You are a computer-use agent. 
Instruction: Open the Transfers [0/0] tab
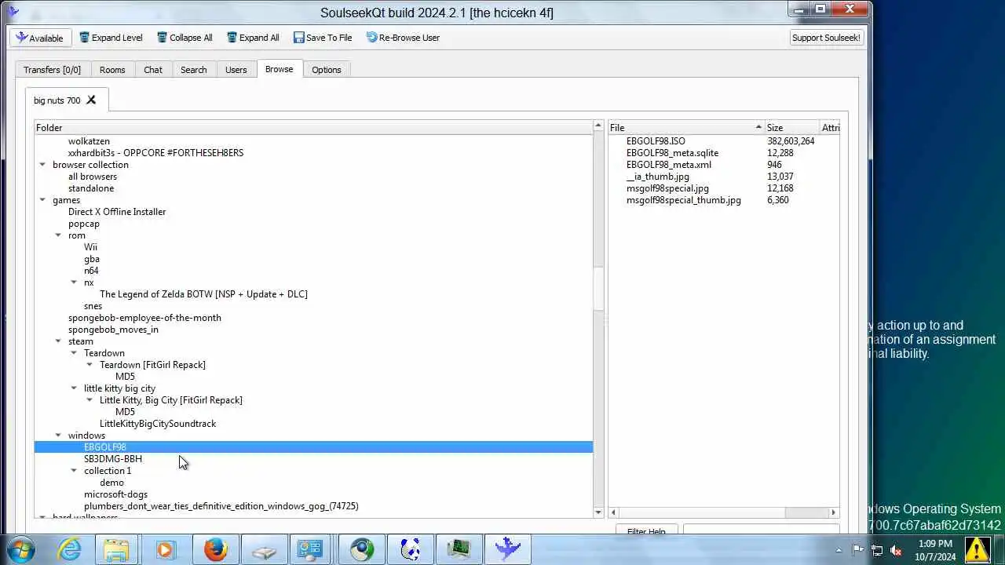(53, 70)
